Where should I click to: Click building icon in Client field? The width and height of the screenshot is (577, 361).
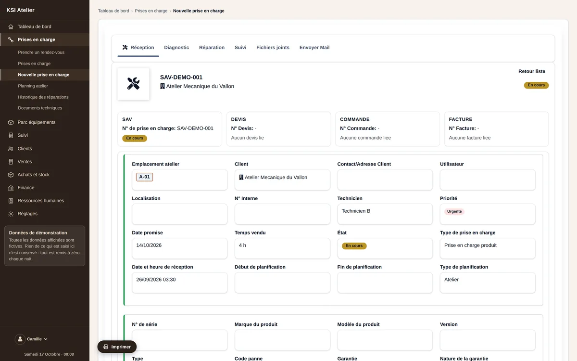[241, 177]
